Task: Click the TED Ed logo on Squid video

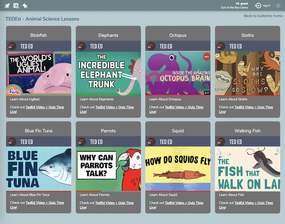Action: pyautogui.click(x=151, y=142)
